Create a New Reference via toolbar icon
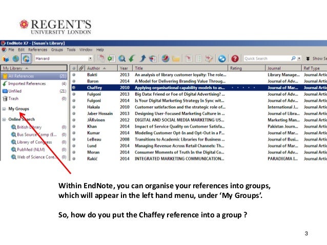Screen dimensions: 327x245 pyautogui.click(x=111, y=58)
